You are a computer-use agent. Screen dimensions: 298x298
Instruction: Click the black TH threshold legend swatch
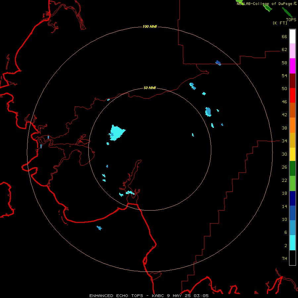tap(292, 258)
